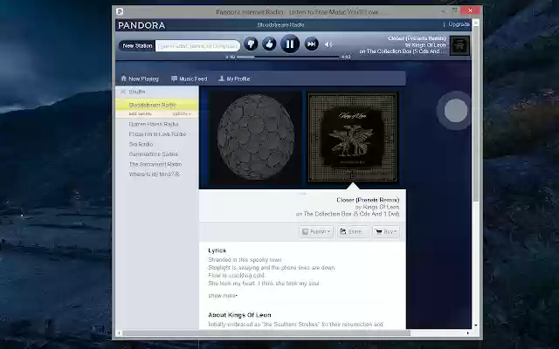The image size is (559, 349).
Task: Click by Kings Of Leon artist link
Action: tap(377, 207)
